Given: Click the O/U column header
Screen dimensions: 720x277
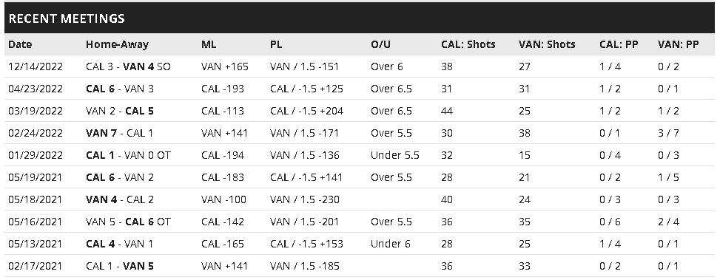Looking at the screenshot, I should (x=380, y=44).
